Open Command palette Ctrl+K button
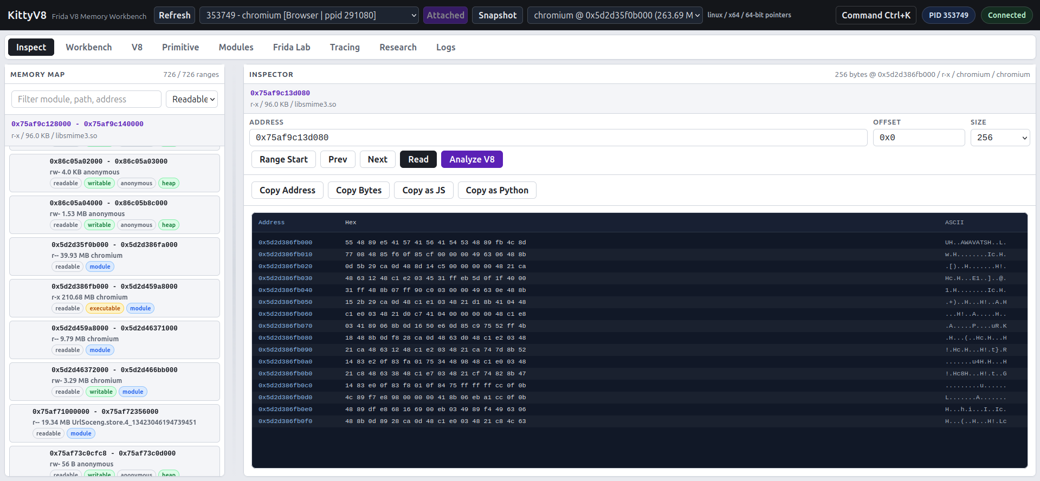The image size is (1040, 481). pyautogui.click(x=876, y=15)
